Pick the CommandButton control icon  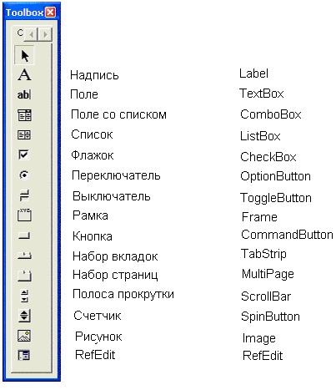point(24,236)
